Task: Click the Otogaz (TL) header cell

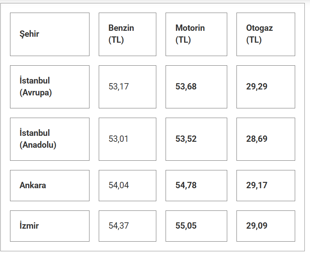Action: point(265,34)
